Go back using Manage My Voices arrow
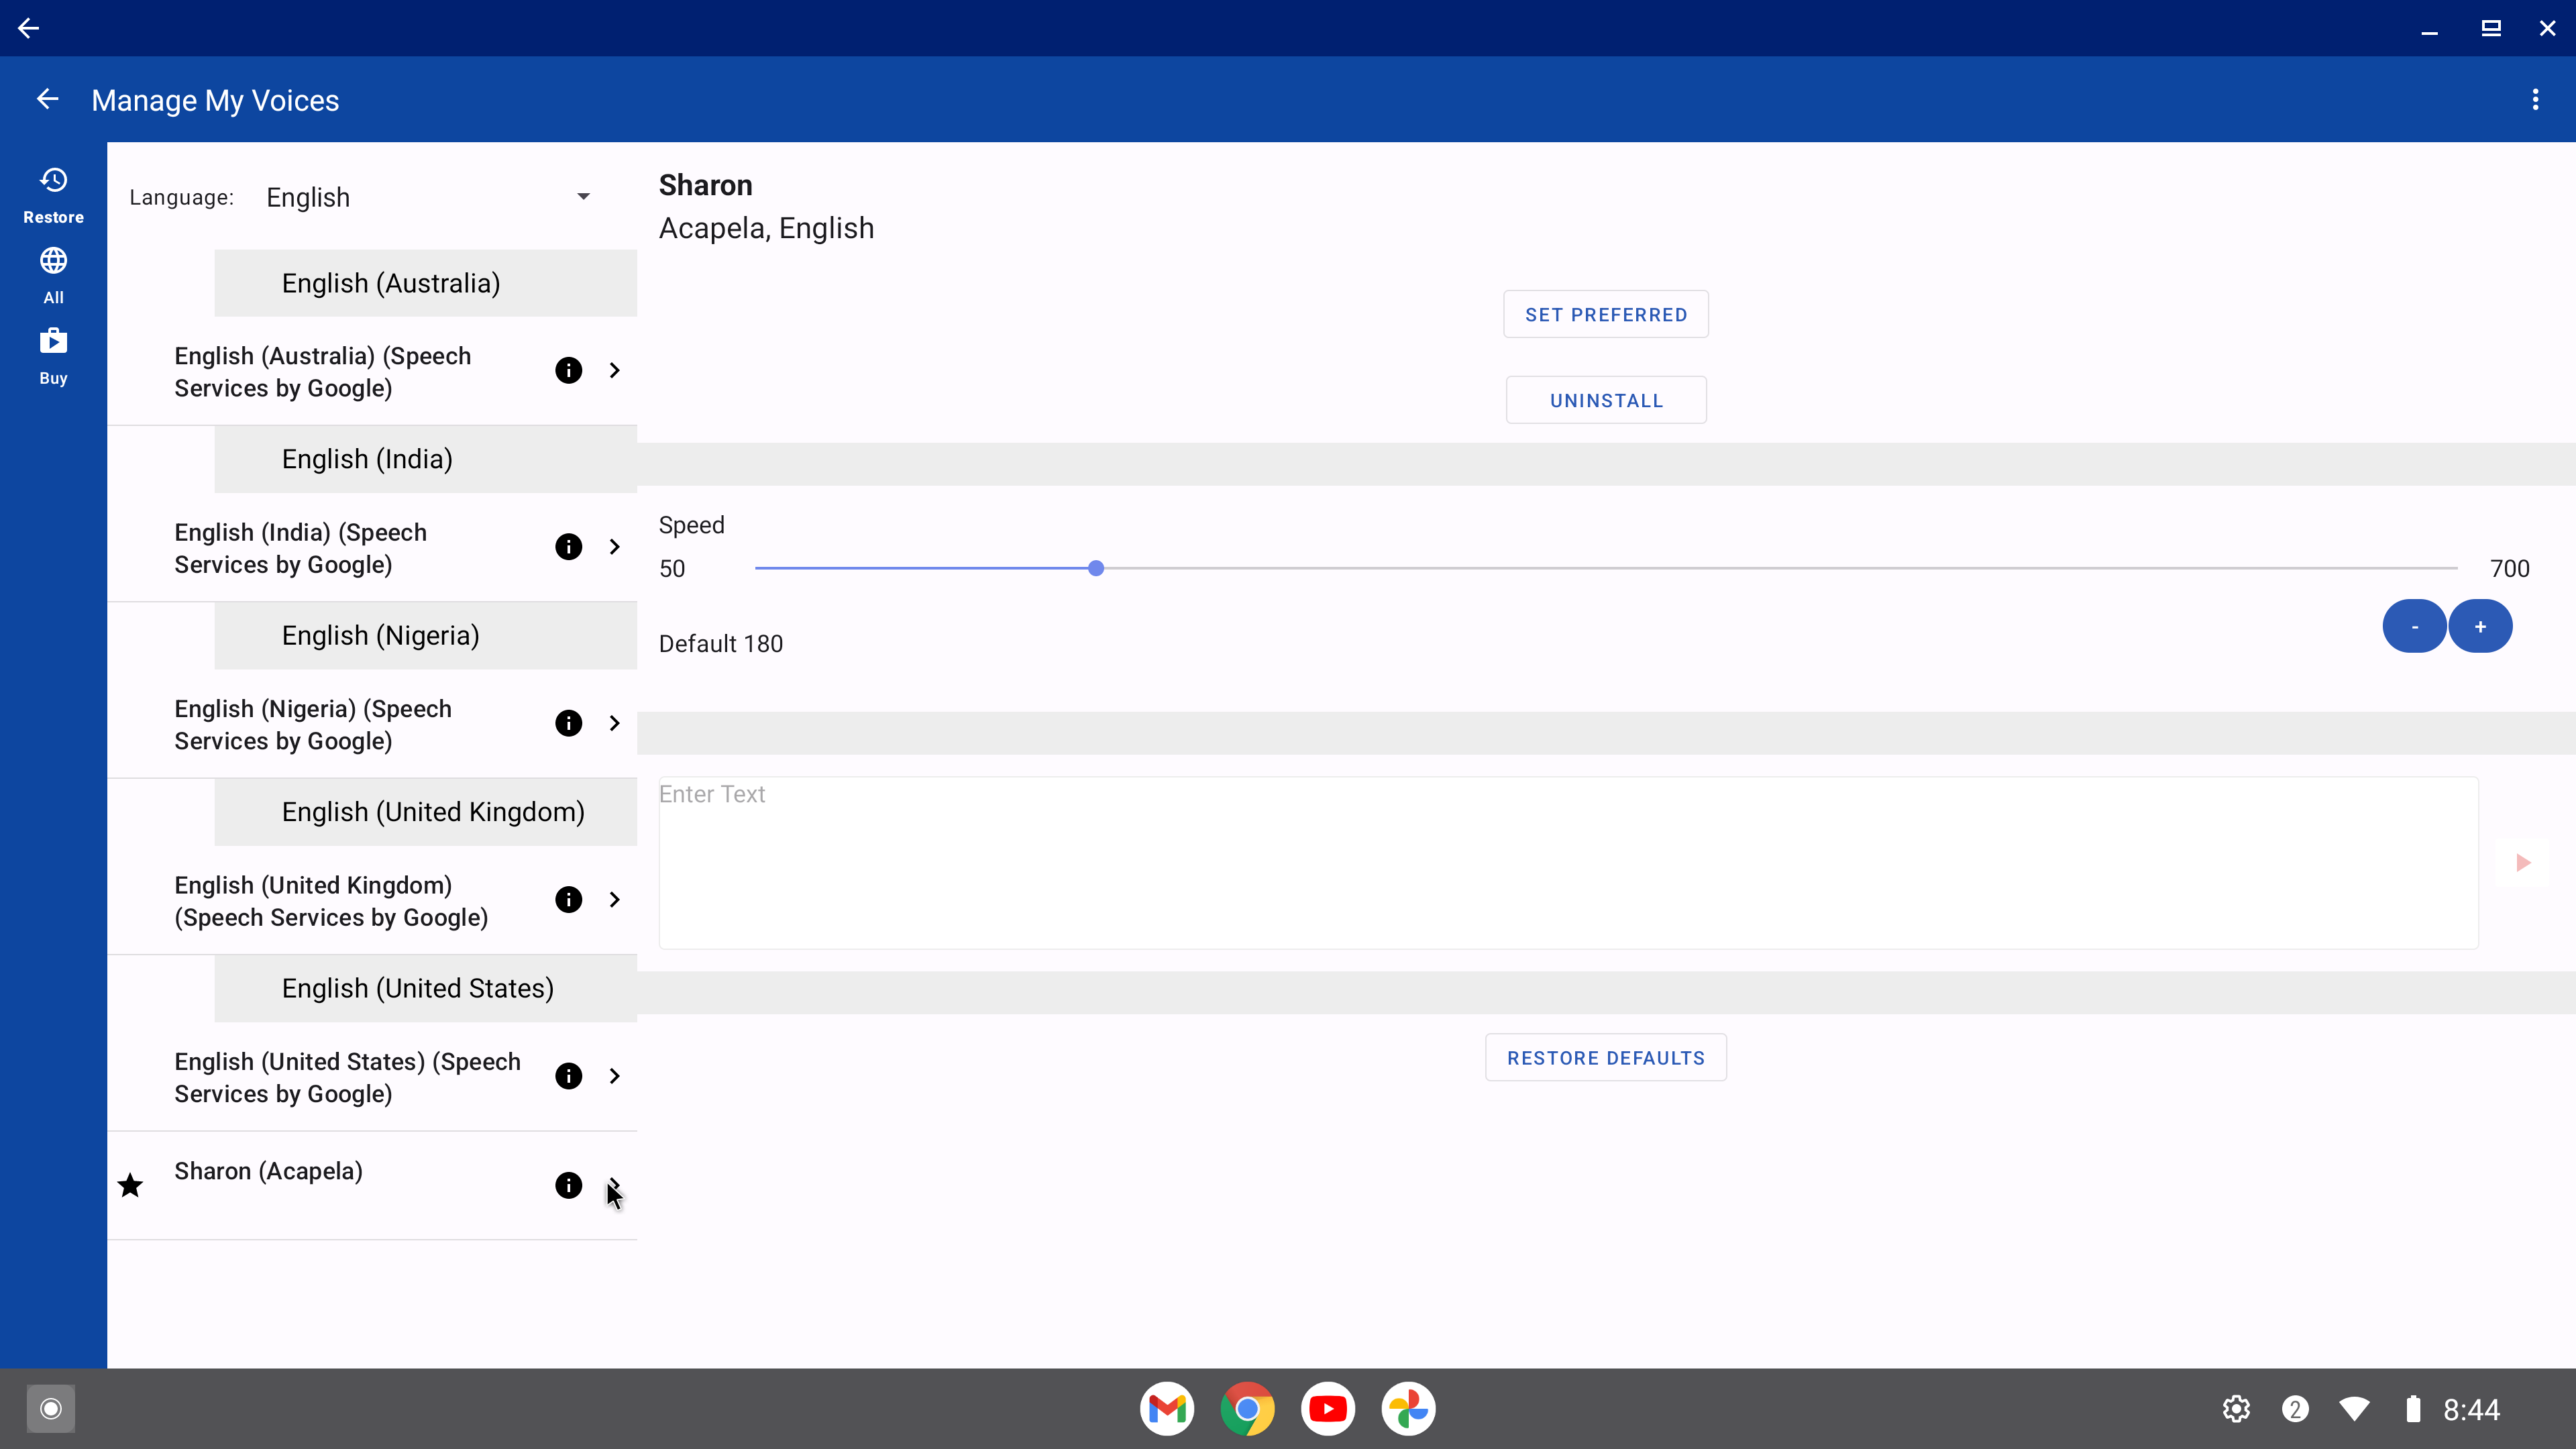Image resolution: width=2576 pixels, height=1449 pixels. coord(47,99)
